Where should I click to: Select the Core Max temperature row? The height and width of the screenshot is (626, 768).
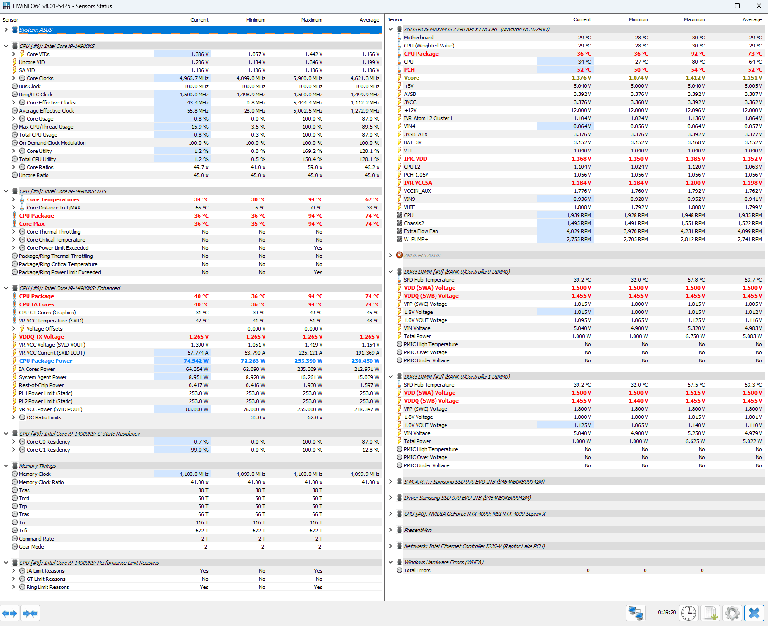[191, 224]
